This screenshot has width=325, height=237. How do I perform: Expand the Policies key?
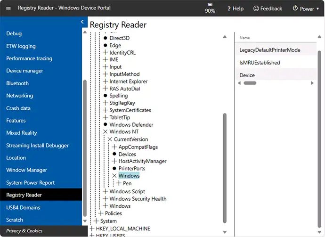point(101,213)
